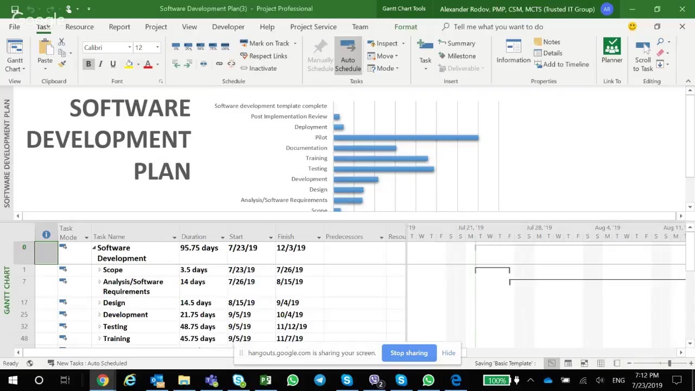The height and width of the screenshot is (391, 695).
Task: Toggle Underline formatting
Action: (113, 64)
